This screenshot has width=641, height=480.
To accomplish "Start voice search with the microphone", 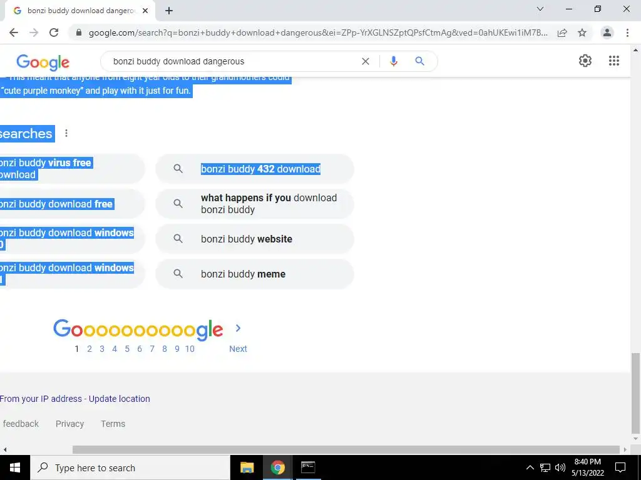I will 393,61.
